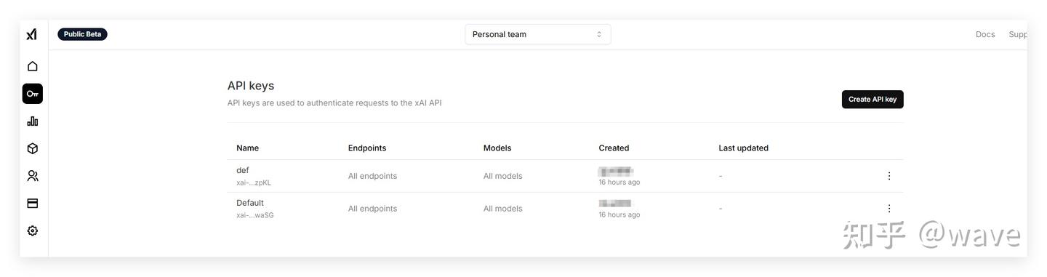
Task: Click the API keys description text
Action: click(x=334, y=103)
